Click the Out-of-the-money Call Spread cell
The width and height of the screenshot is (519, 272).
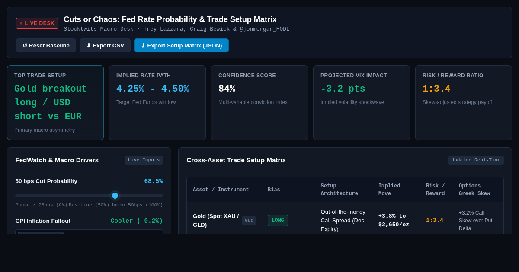point(343,221)
